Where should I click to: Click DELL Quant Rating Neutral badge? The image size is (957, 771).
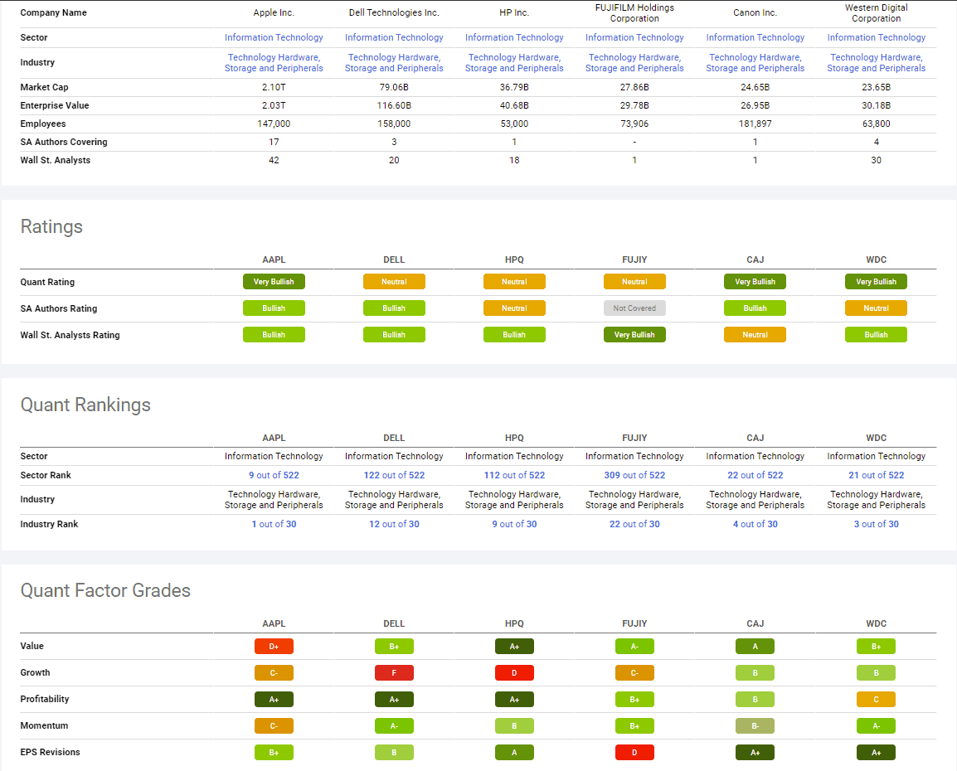click(394, 282)
